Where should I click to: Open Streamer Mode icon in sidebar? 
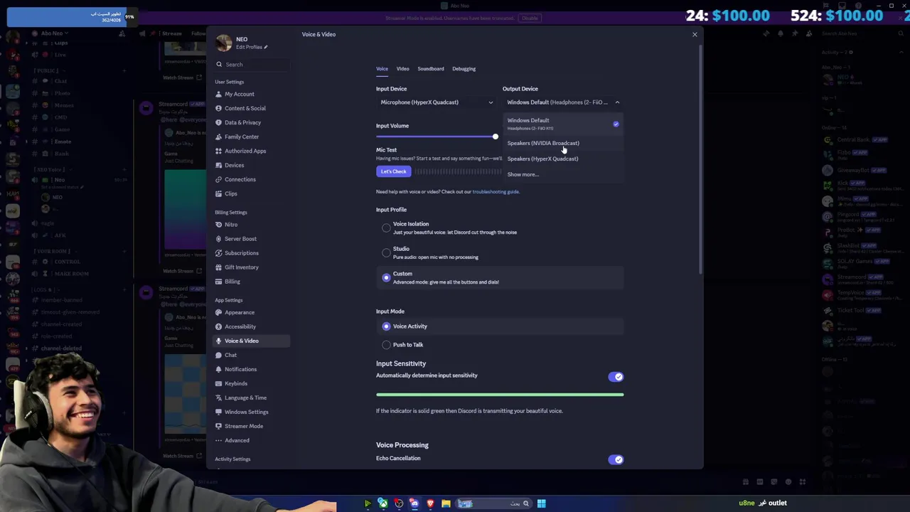point(219,426)
